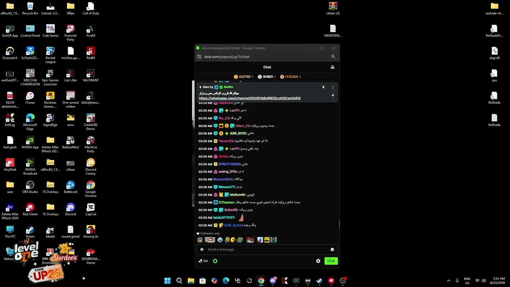Pick the green Pepe frog quick emote
The width and height of the screenshot is (510, 287).
pyautogui.click(x=240, y=240)
